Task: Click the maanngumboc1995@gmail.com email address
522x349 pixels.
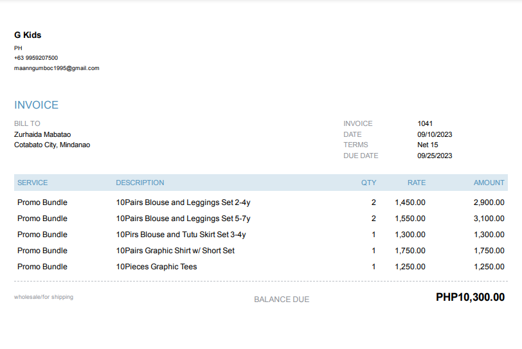Action: tap(57, 68)
